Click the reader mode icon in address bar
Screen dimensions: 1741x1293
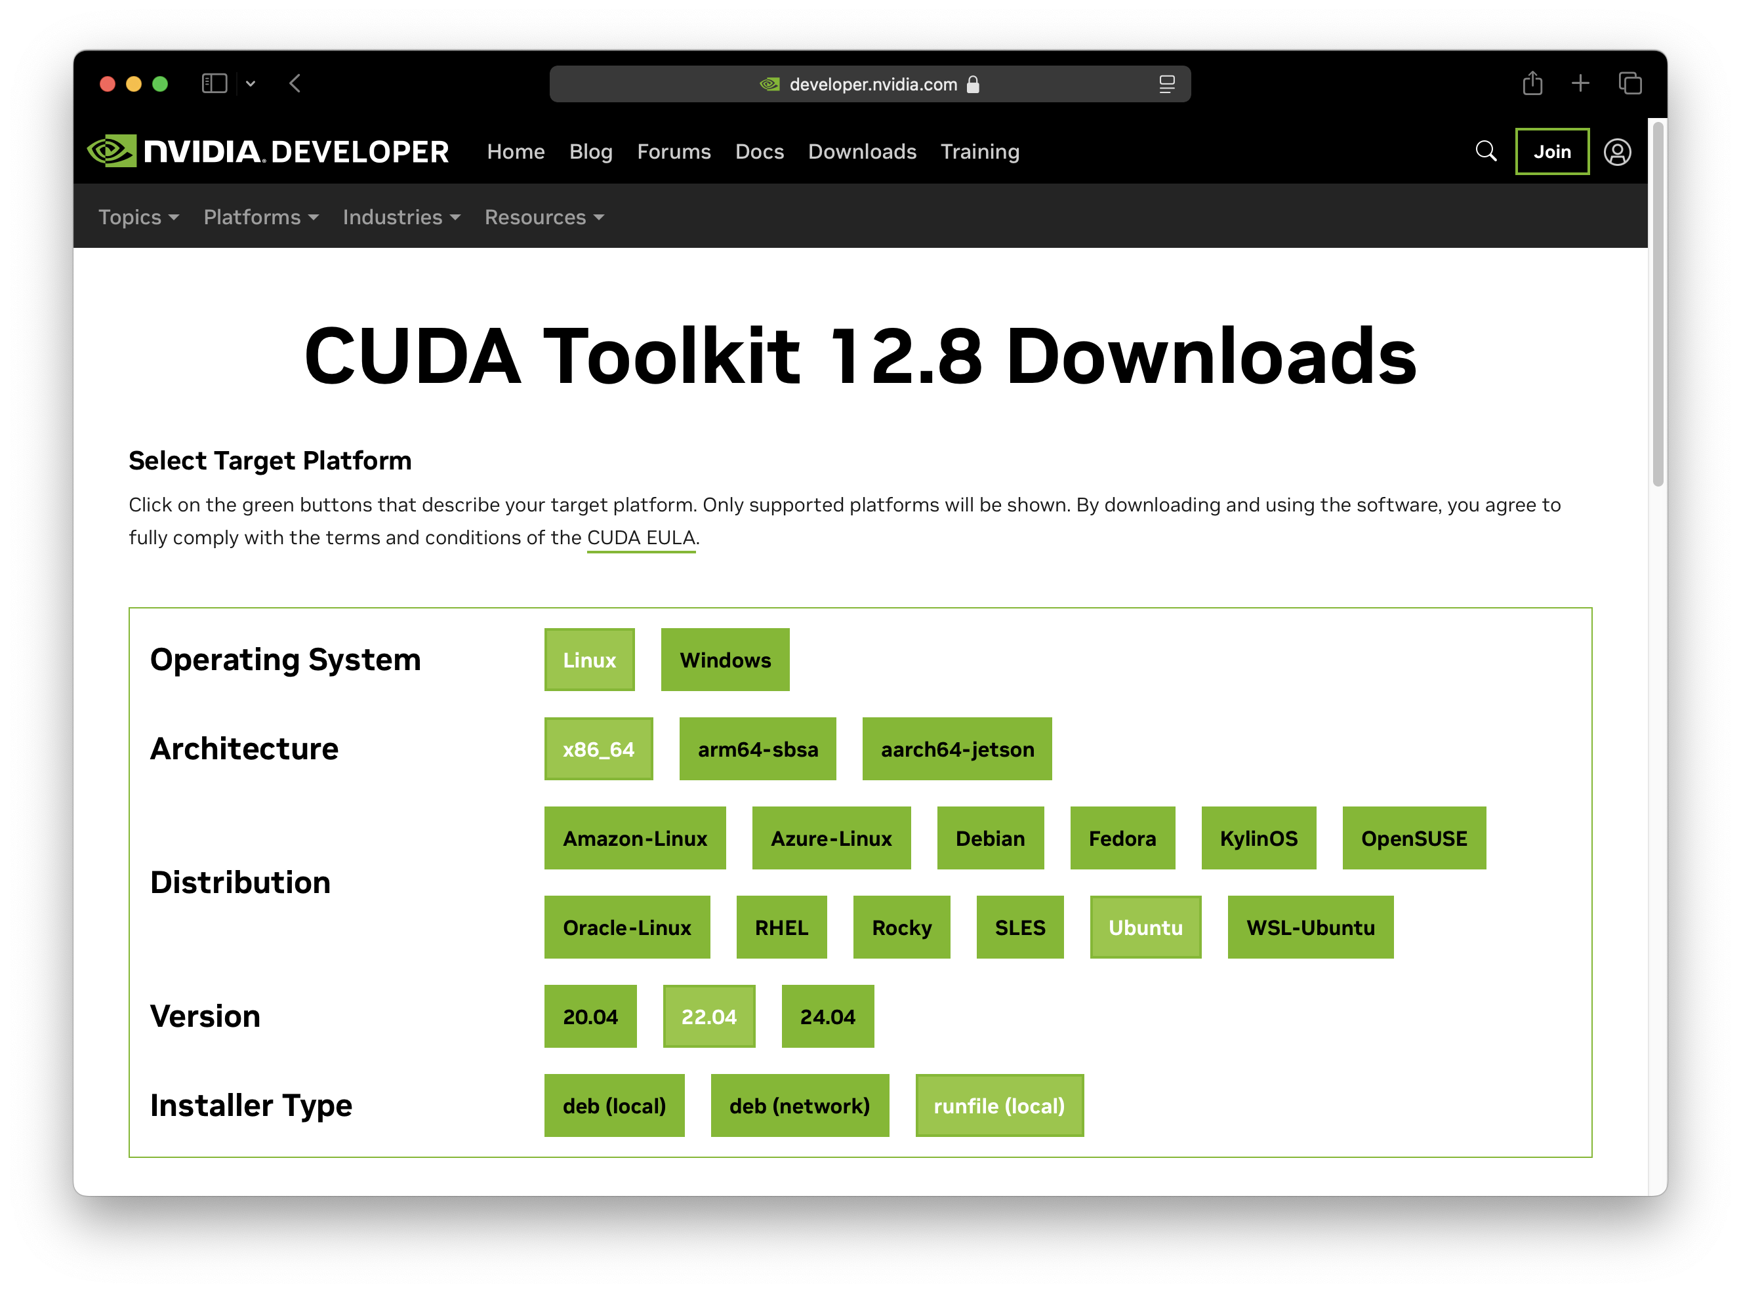click(1166, 84)
